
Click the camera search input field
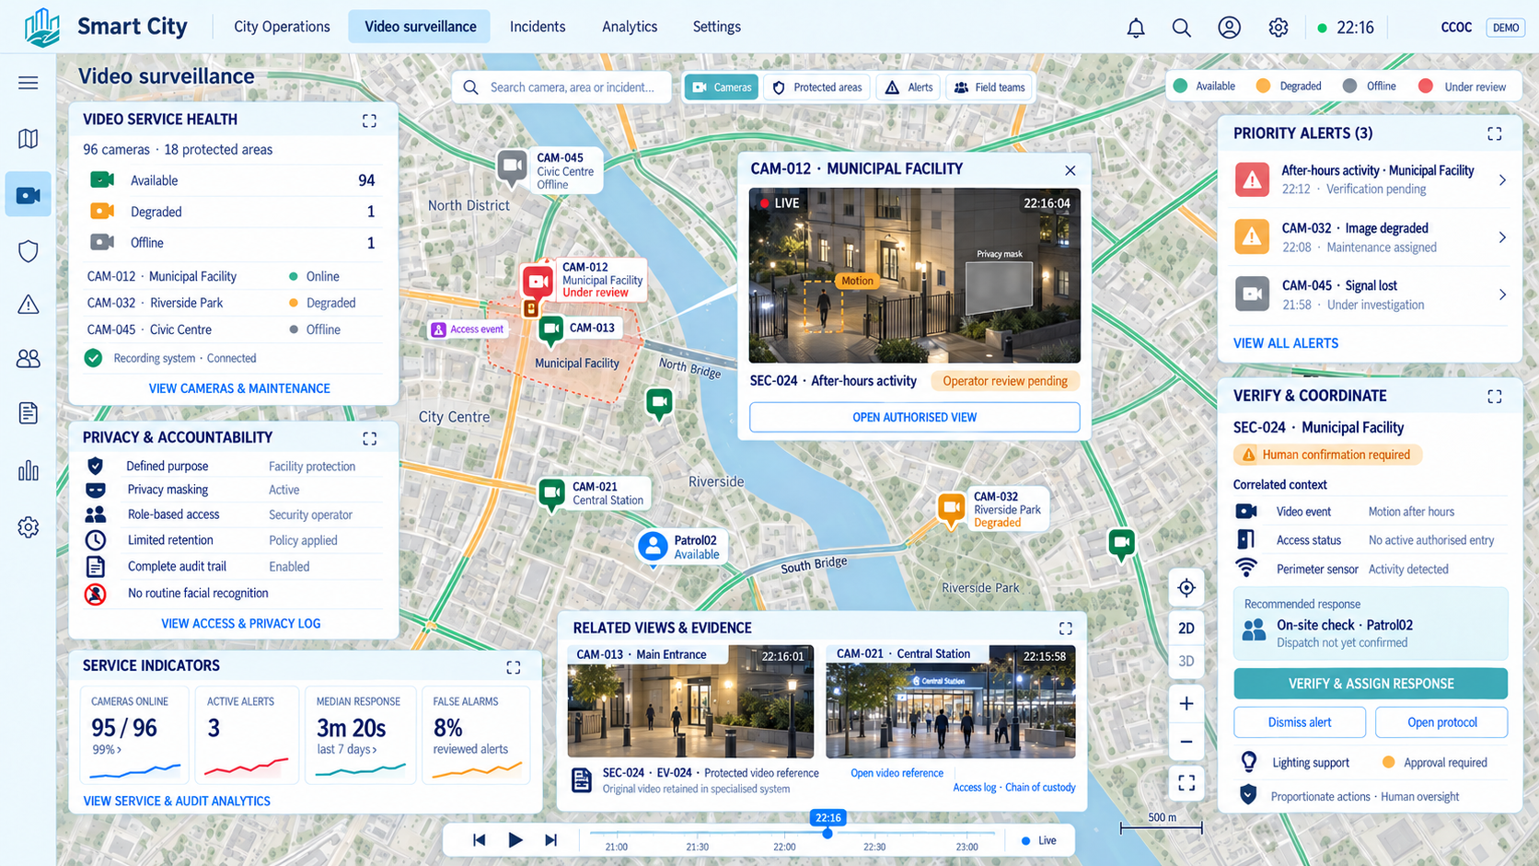[561, 87]
